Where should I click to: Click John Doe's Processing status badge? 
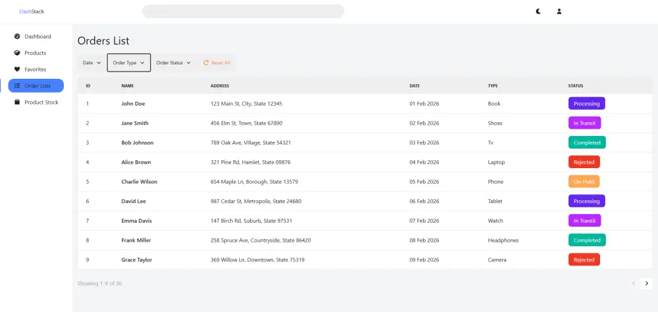point(587,103)
